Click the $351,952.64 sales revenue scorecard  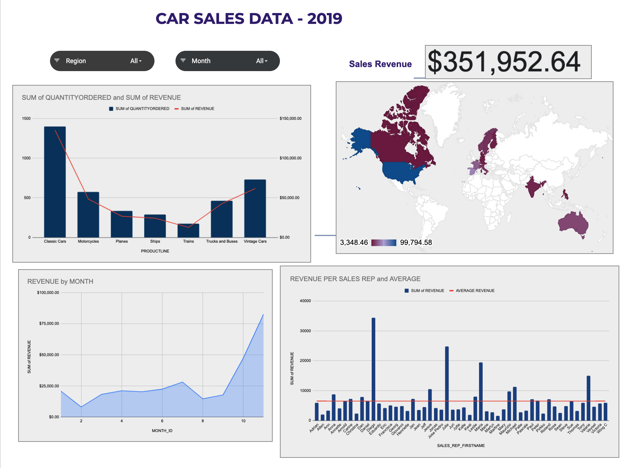(508, 62)
